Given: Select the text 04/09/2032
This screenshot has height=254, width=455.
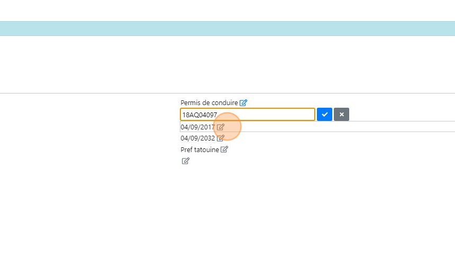Looking at the screenshot, I should point(198,138).
